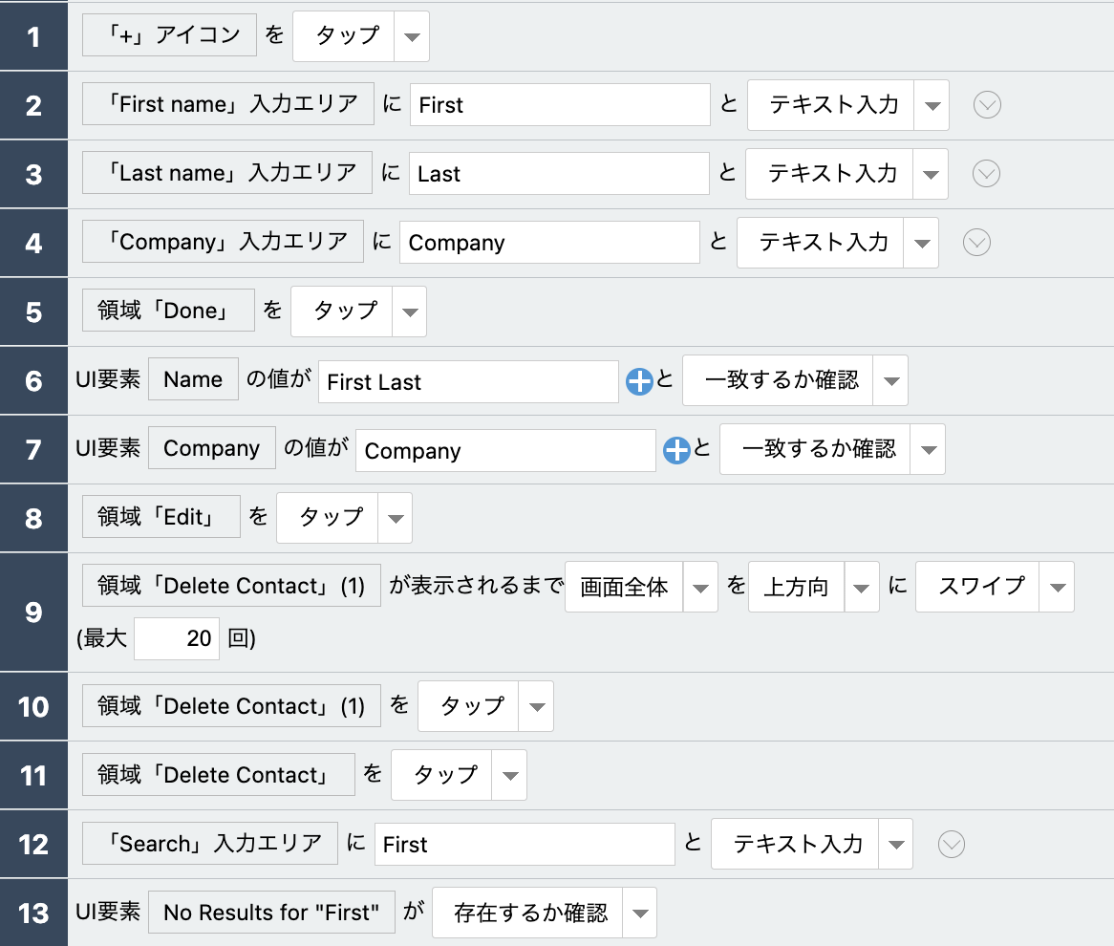1114x946 pixels.
Task: Select the テキスト入力 action button in step 4
Action: tap(821, 243)
